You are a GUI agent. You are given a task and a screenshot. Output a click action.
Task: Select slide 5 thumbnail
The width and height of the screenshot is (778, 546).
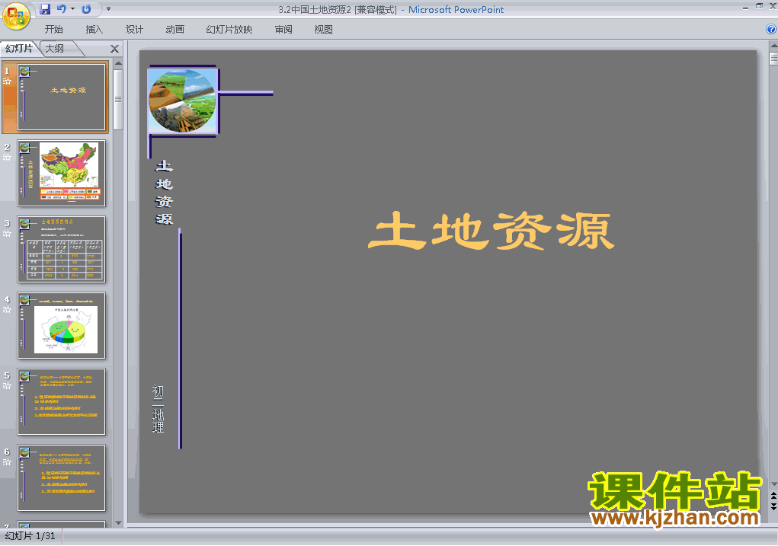pos(62,401)
